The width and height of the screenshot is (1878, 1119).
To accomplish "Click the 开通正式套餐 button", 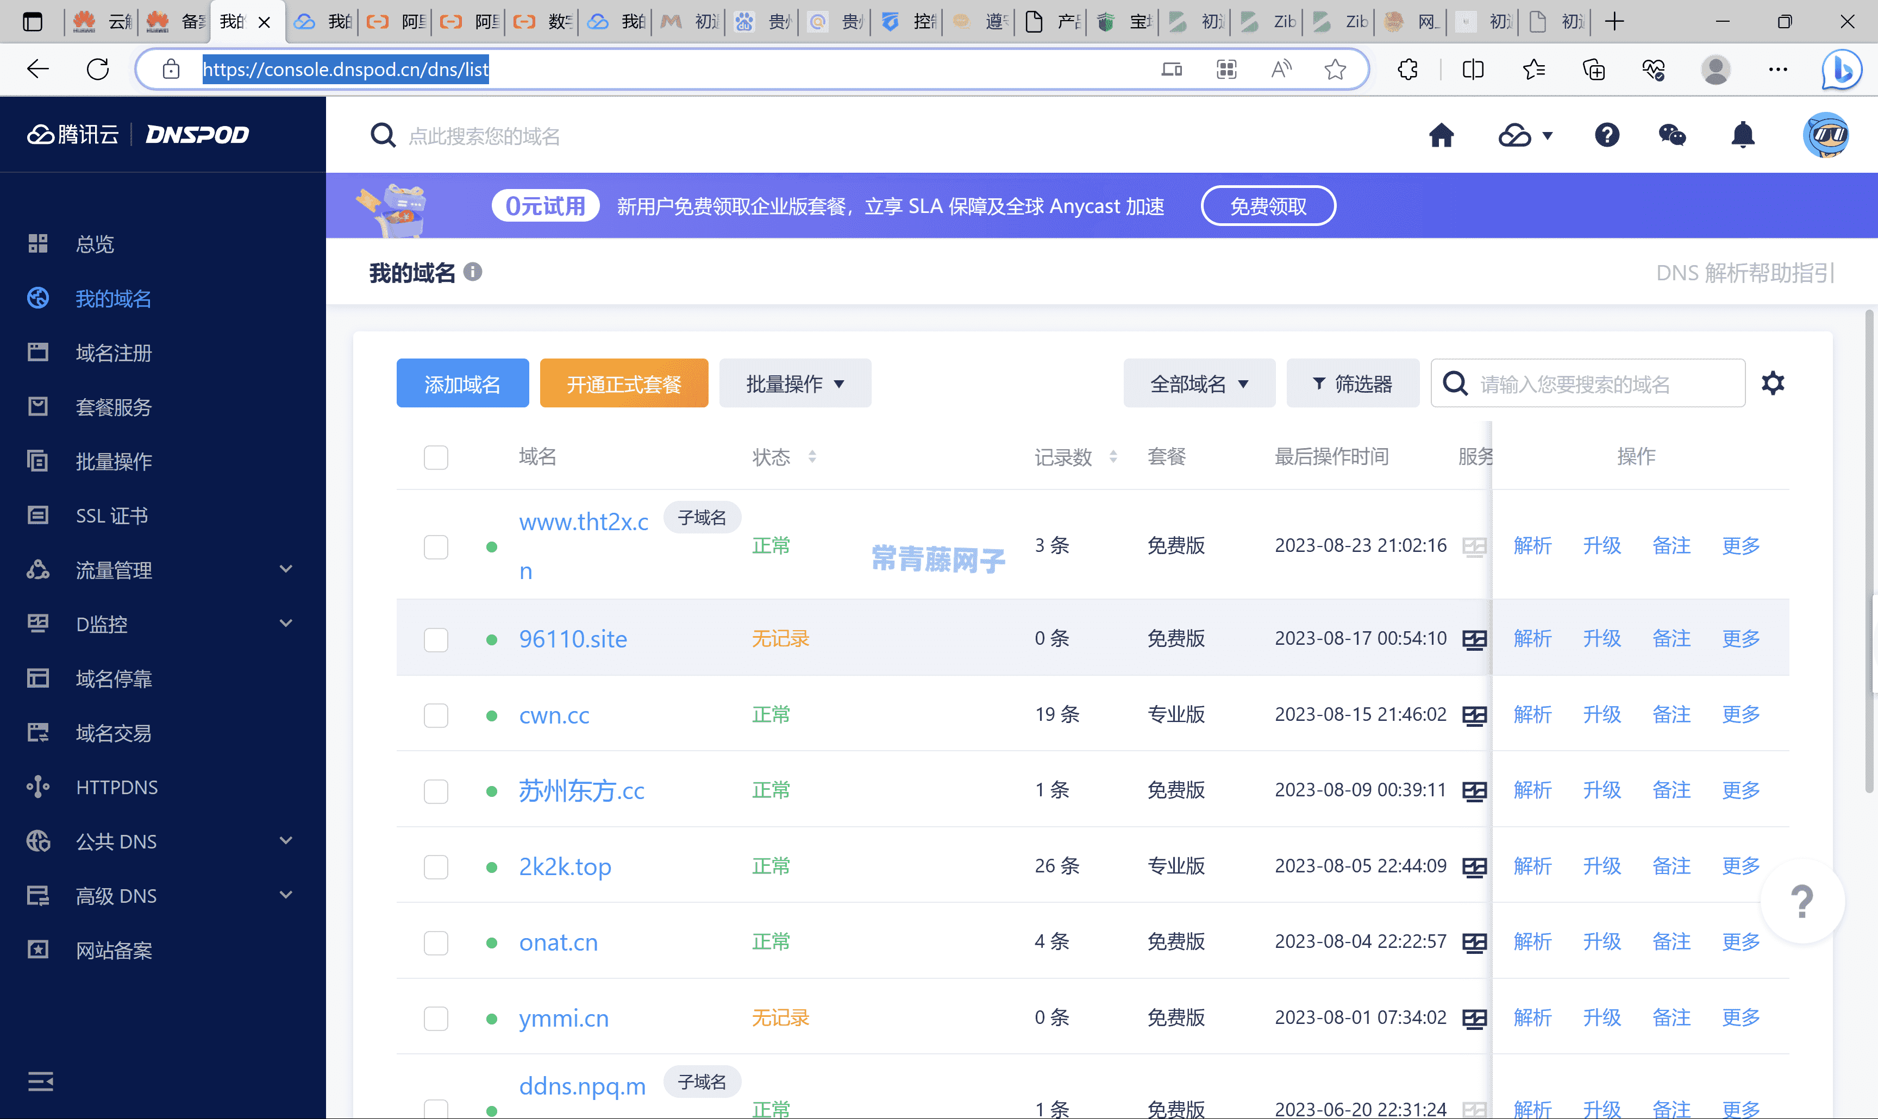I will pos(624,383).
